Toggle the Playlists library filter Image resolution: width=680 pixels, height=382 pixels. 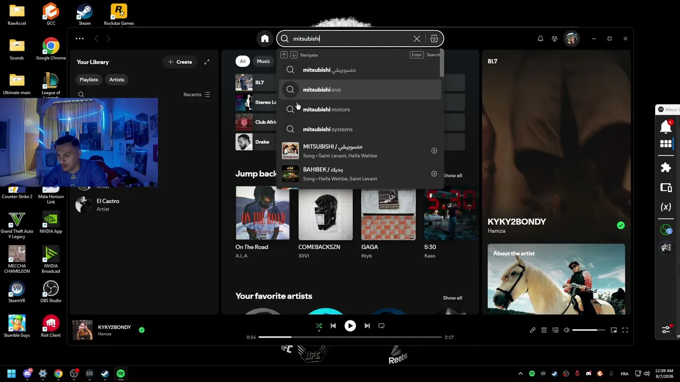[x=89, y=80]
